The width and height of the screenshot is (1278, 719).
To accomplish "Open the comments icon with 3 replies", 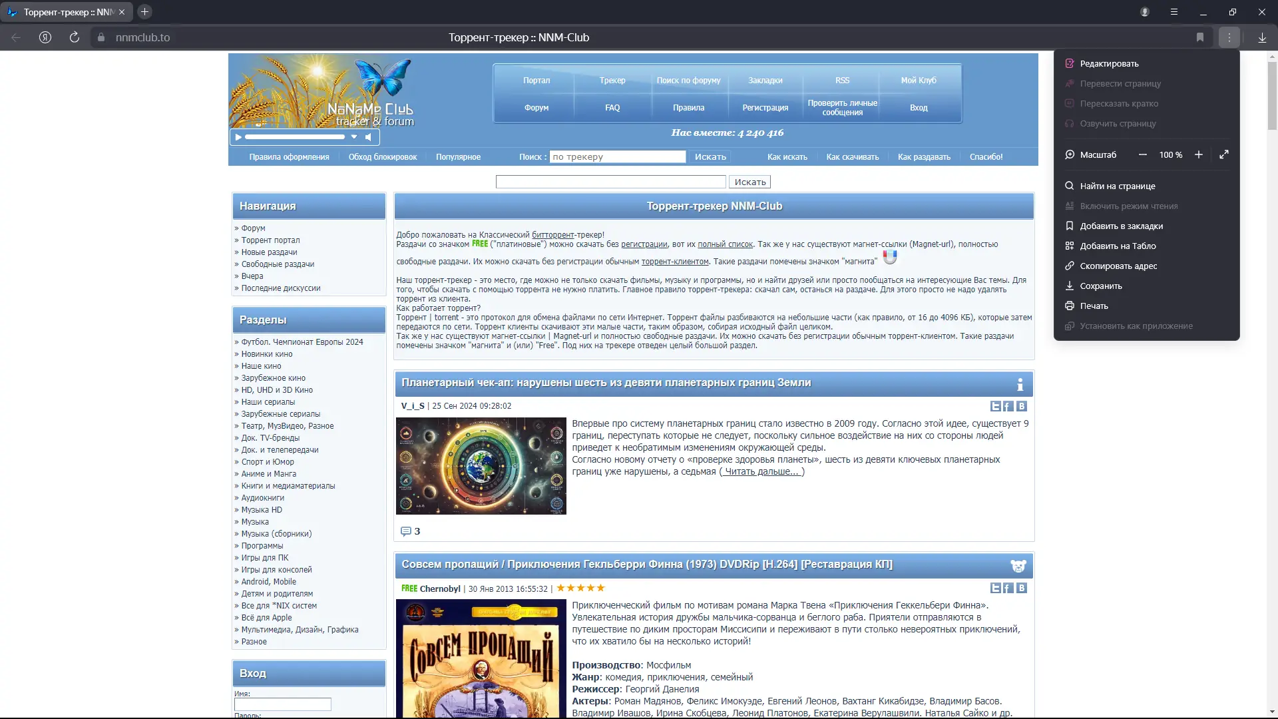I will tap(406, 531).
